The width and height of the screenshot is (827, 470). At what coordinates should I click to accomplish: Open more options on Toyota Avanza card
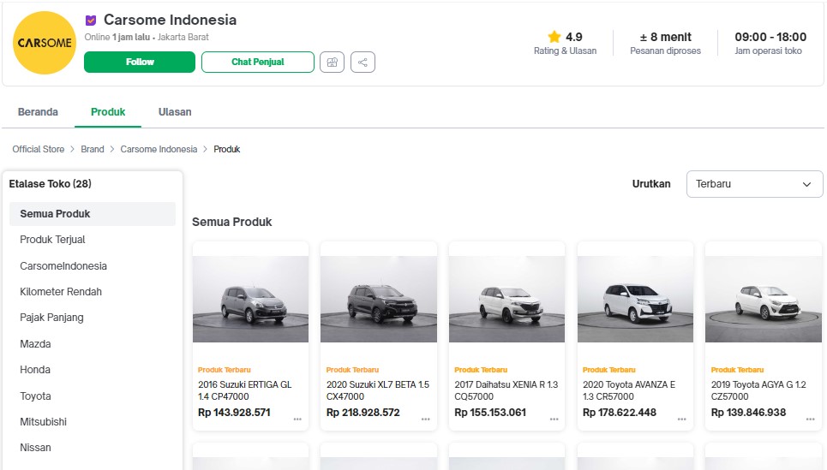point(682,419)
